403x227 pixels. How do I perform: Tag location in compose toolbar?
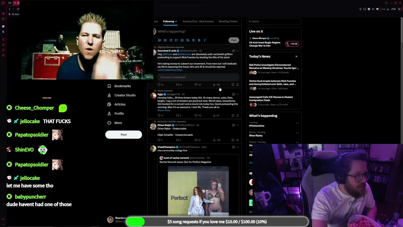pyautogui.click(x=193, y=40)
